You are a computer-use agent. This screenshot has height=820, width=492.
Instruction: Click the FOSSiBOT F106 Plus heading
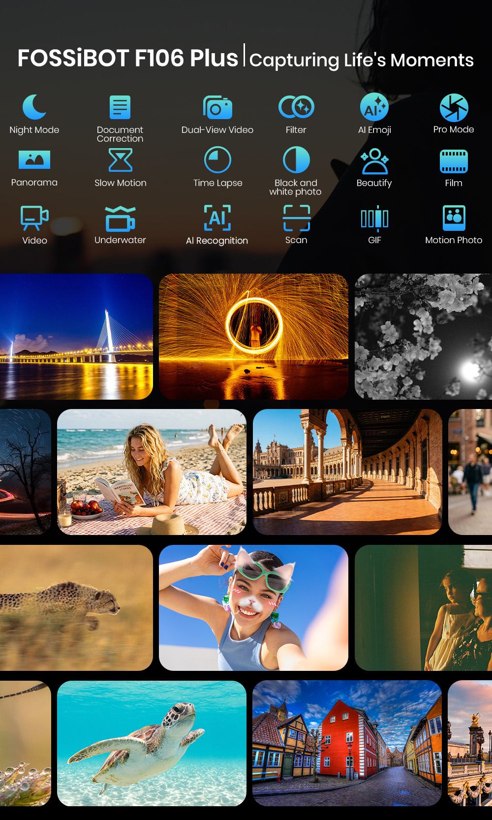click(128, 58)
